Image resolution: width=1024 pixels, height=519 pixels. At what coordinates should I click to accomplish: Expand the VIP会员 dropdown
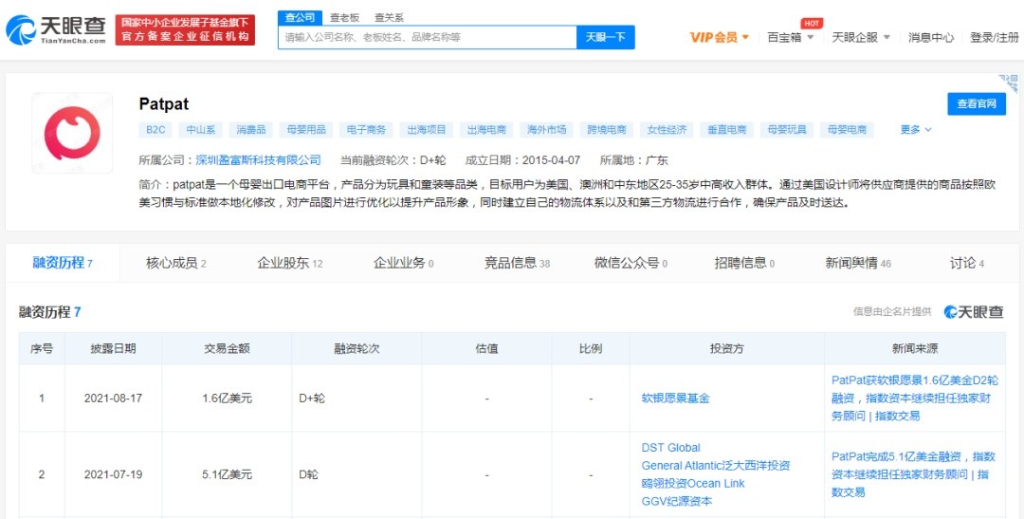click(x=719, y=37)
